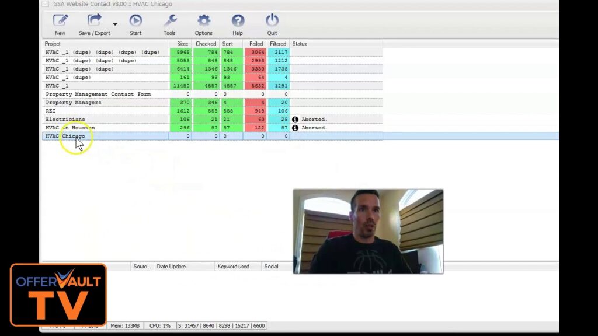598x336 pixels.
Task: Click Sites value 11480 for HVAC _1
Action: tap(181, 86)
